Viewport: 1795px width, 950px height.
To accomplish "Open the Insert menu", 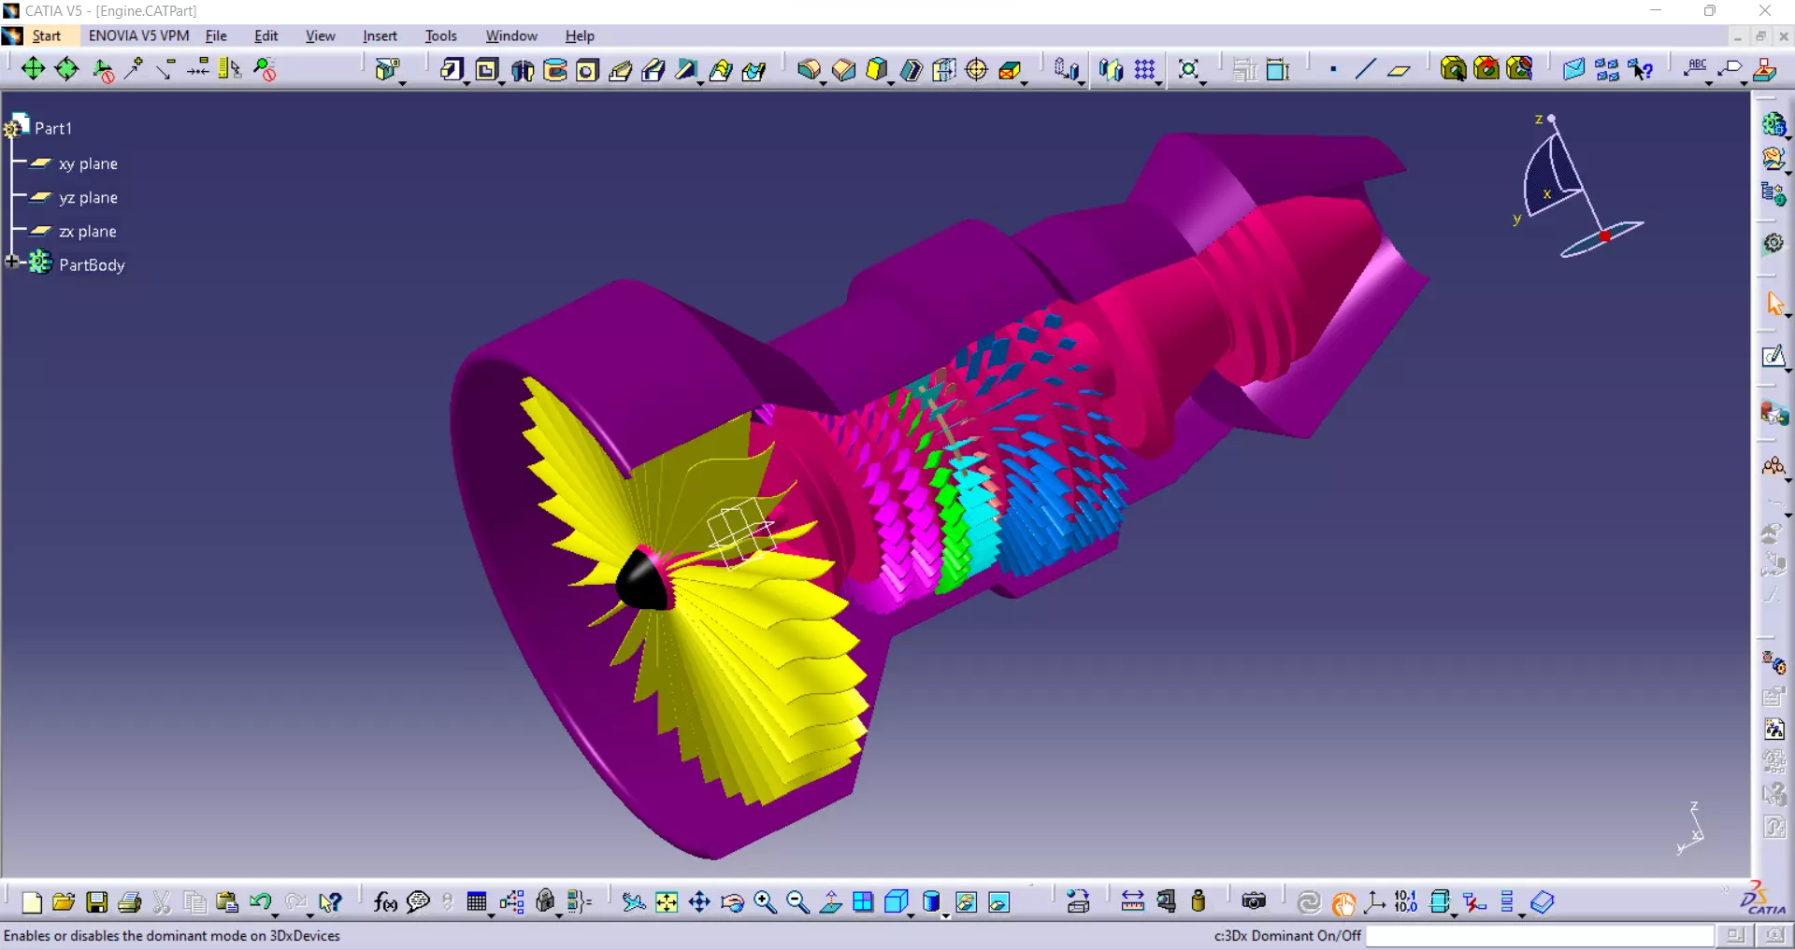I will pos(380,35).
